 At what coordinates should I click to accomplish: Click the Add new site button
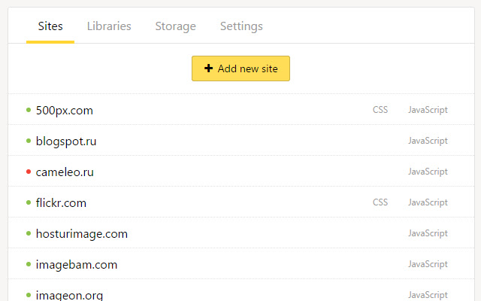click(240, 68)
